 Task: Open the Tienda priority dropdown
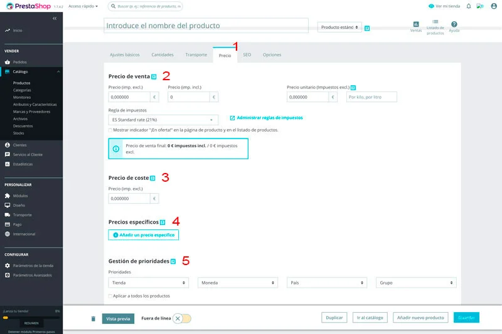point(149,283)
